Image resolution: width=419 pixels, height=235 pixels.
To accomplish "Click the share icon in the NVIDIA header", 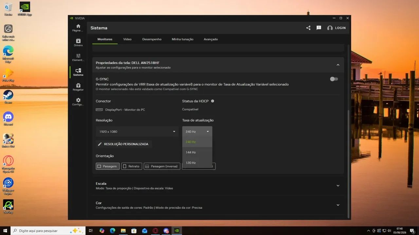I will 308,28.
